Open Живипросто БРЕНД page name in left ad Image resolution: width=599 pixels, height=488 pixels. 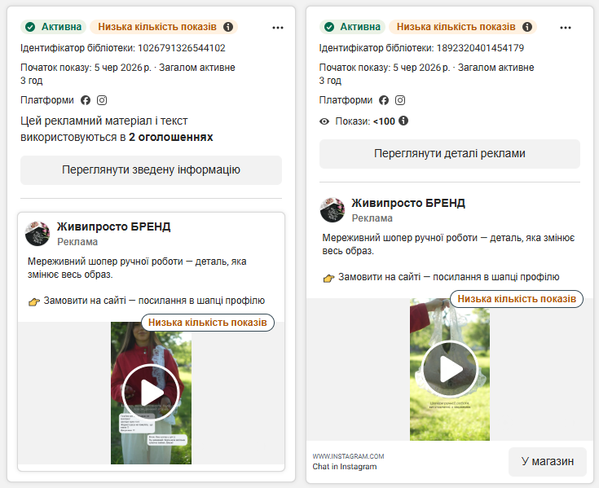click(114, 226)
